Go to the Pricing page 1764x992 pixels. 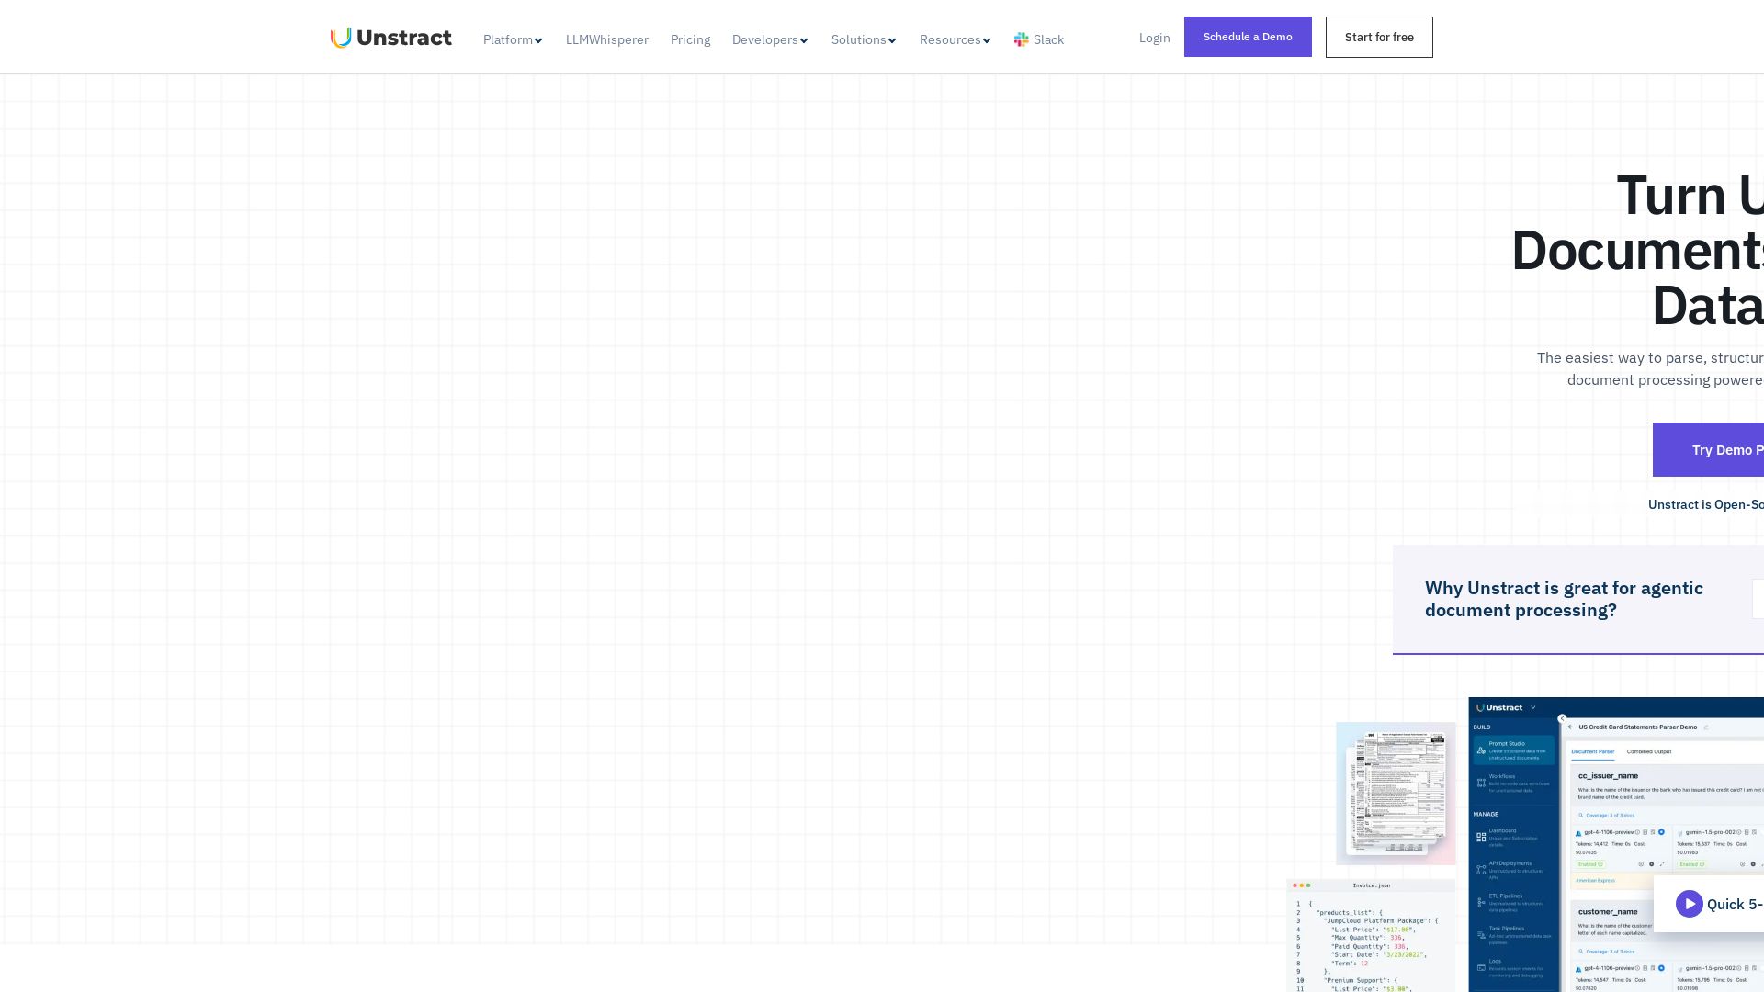(690, 39)
